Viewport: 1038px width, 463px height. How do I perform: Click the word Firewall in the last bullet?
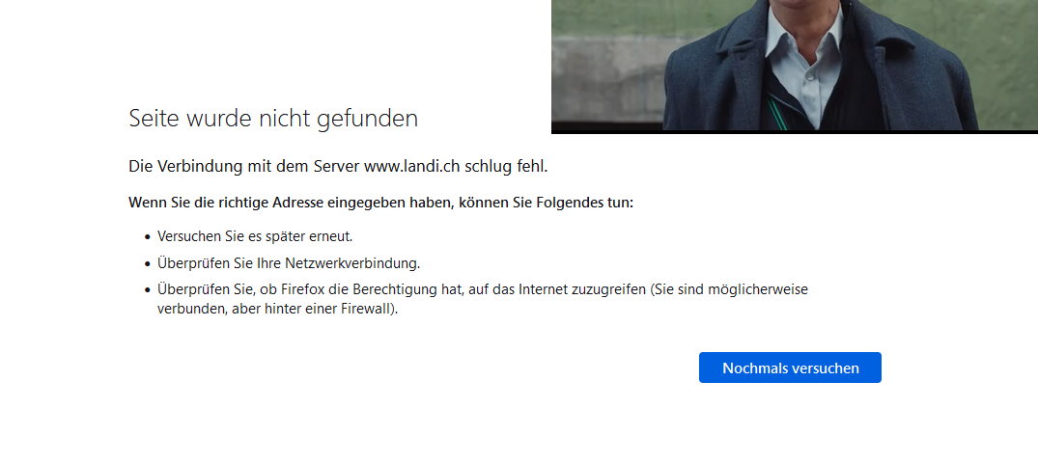[365, 310]
